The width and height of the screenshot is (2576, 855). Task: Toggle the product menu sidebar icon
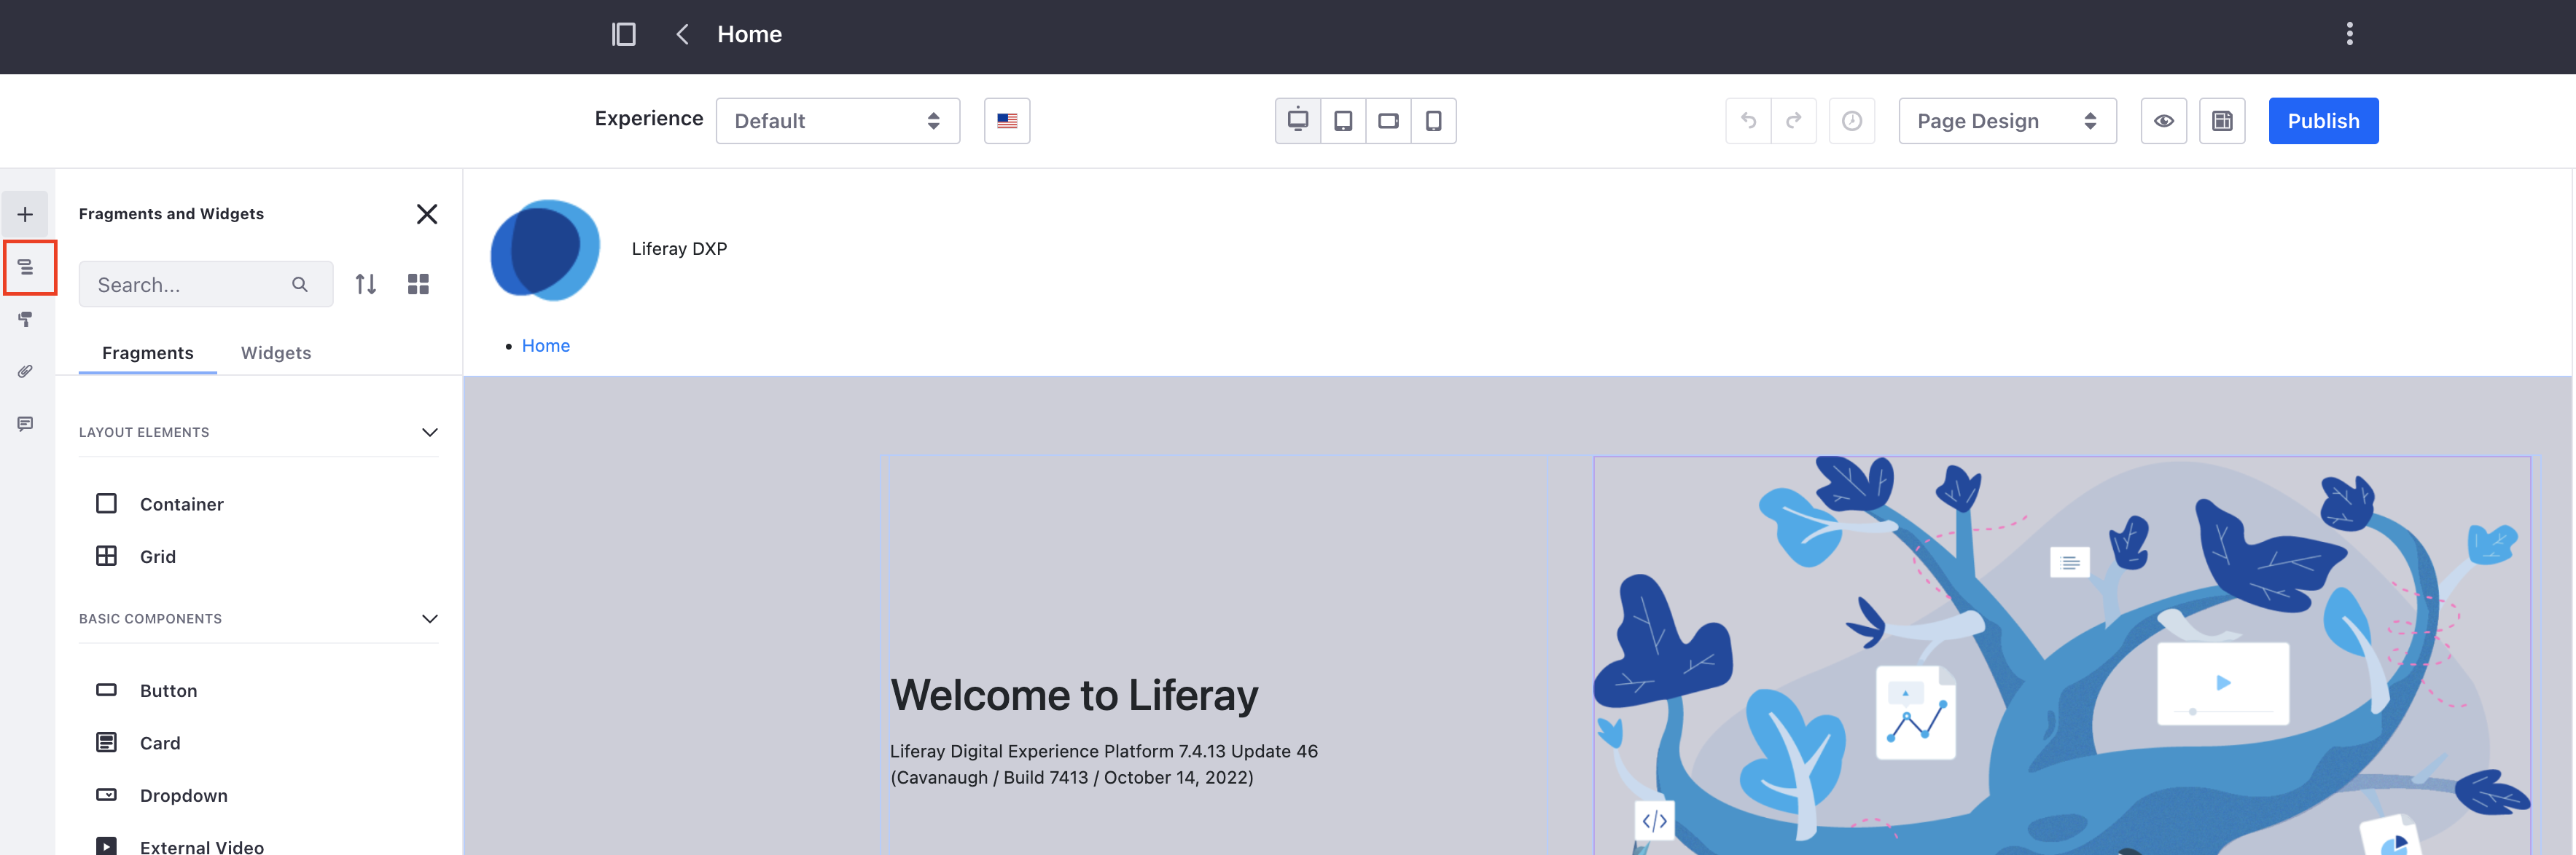click(623, 34)
